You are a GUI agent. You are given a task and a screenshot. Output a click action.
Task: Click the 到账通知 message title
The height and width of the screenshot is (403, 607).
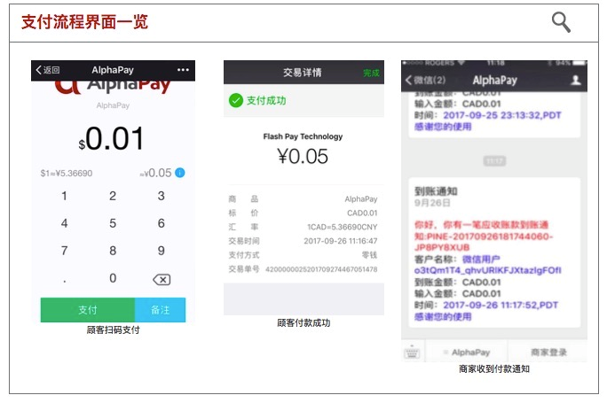[436, 191]
